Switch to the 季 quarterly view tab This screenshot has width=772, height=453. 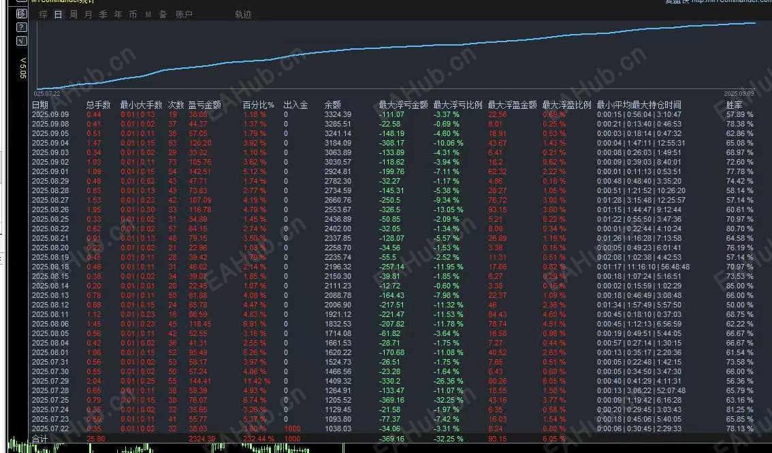coord(102,14)
